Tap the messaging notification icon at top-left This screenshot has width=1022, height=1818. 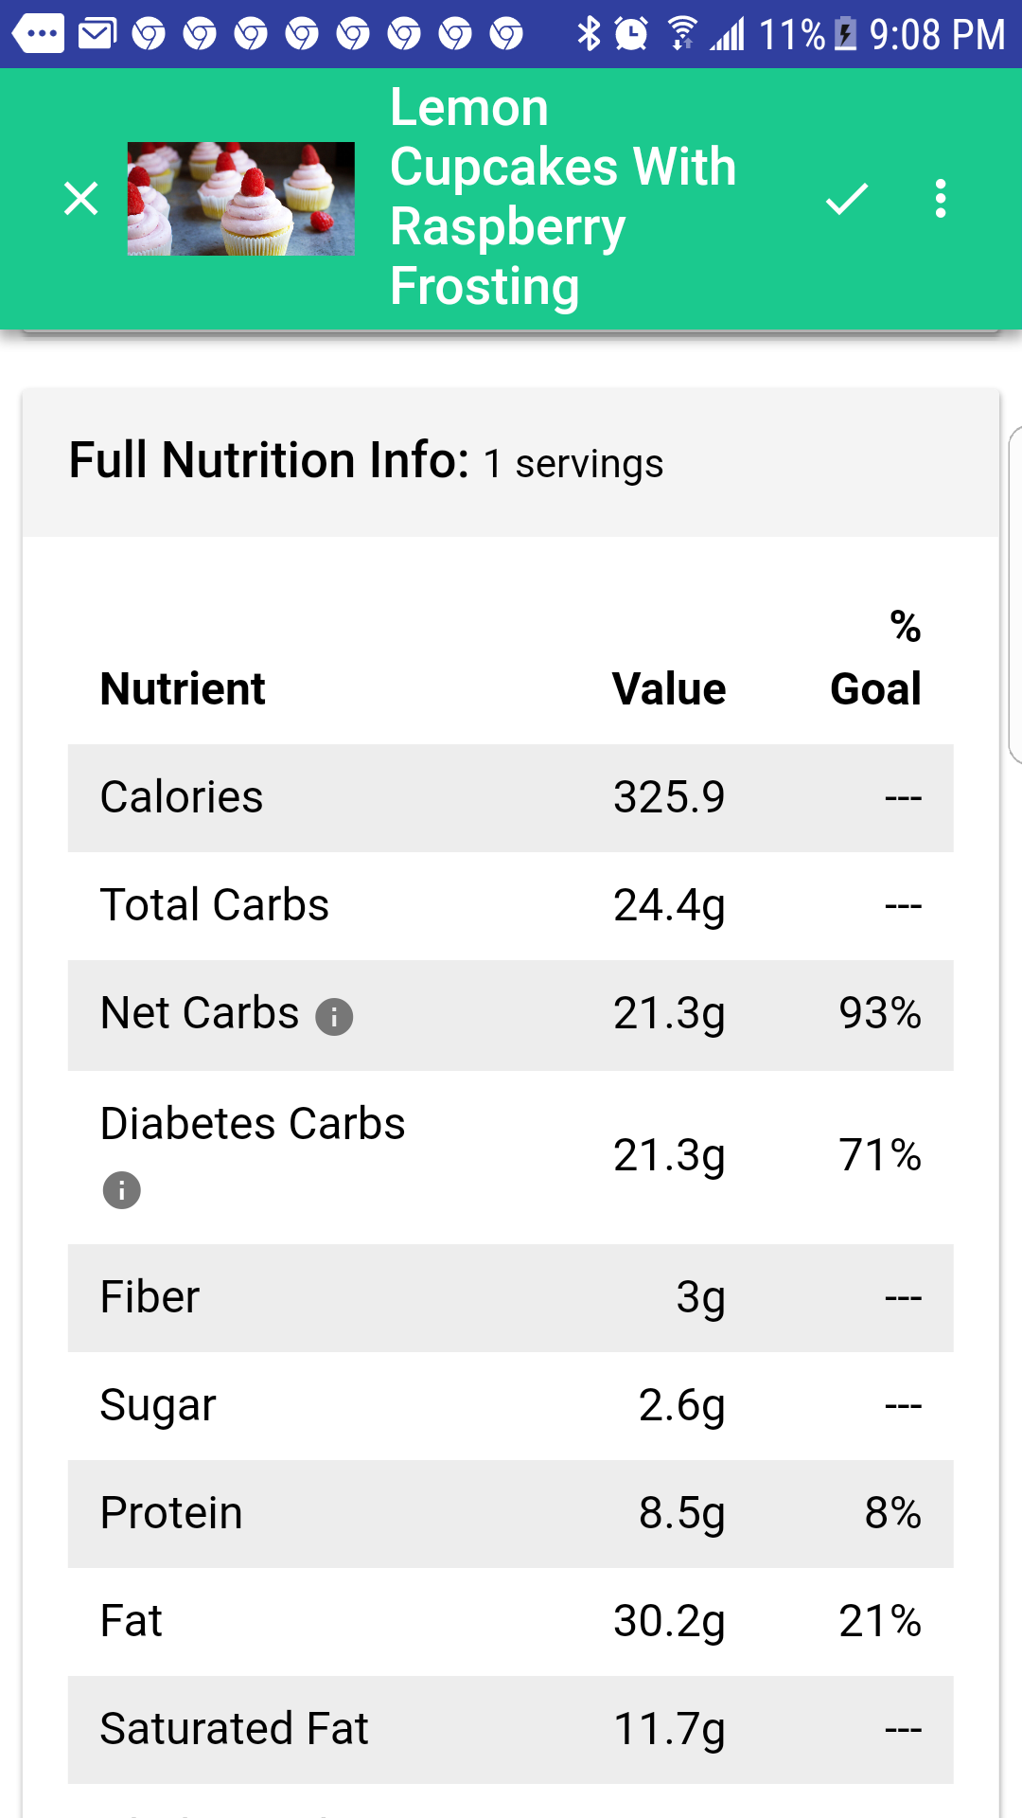coord(38,34)
